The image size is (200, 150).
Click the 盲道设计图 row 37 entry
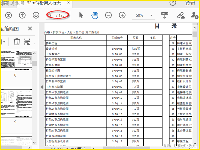tap(184, 87)
